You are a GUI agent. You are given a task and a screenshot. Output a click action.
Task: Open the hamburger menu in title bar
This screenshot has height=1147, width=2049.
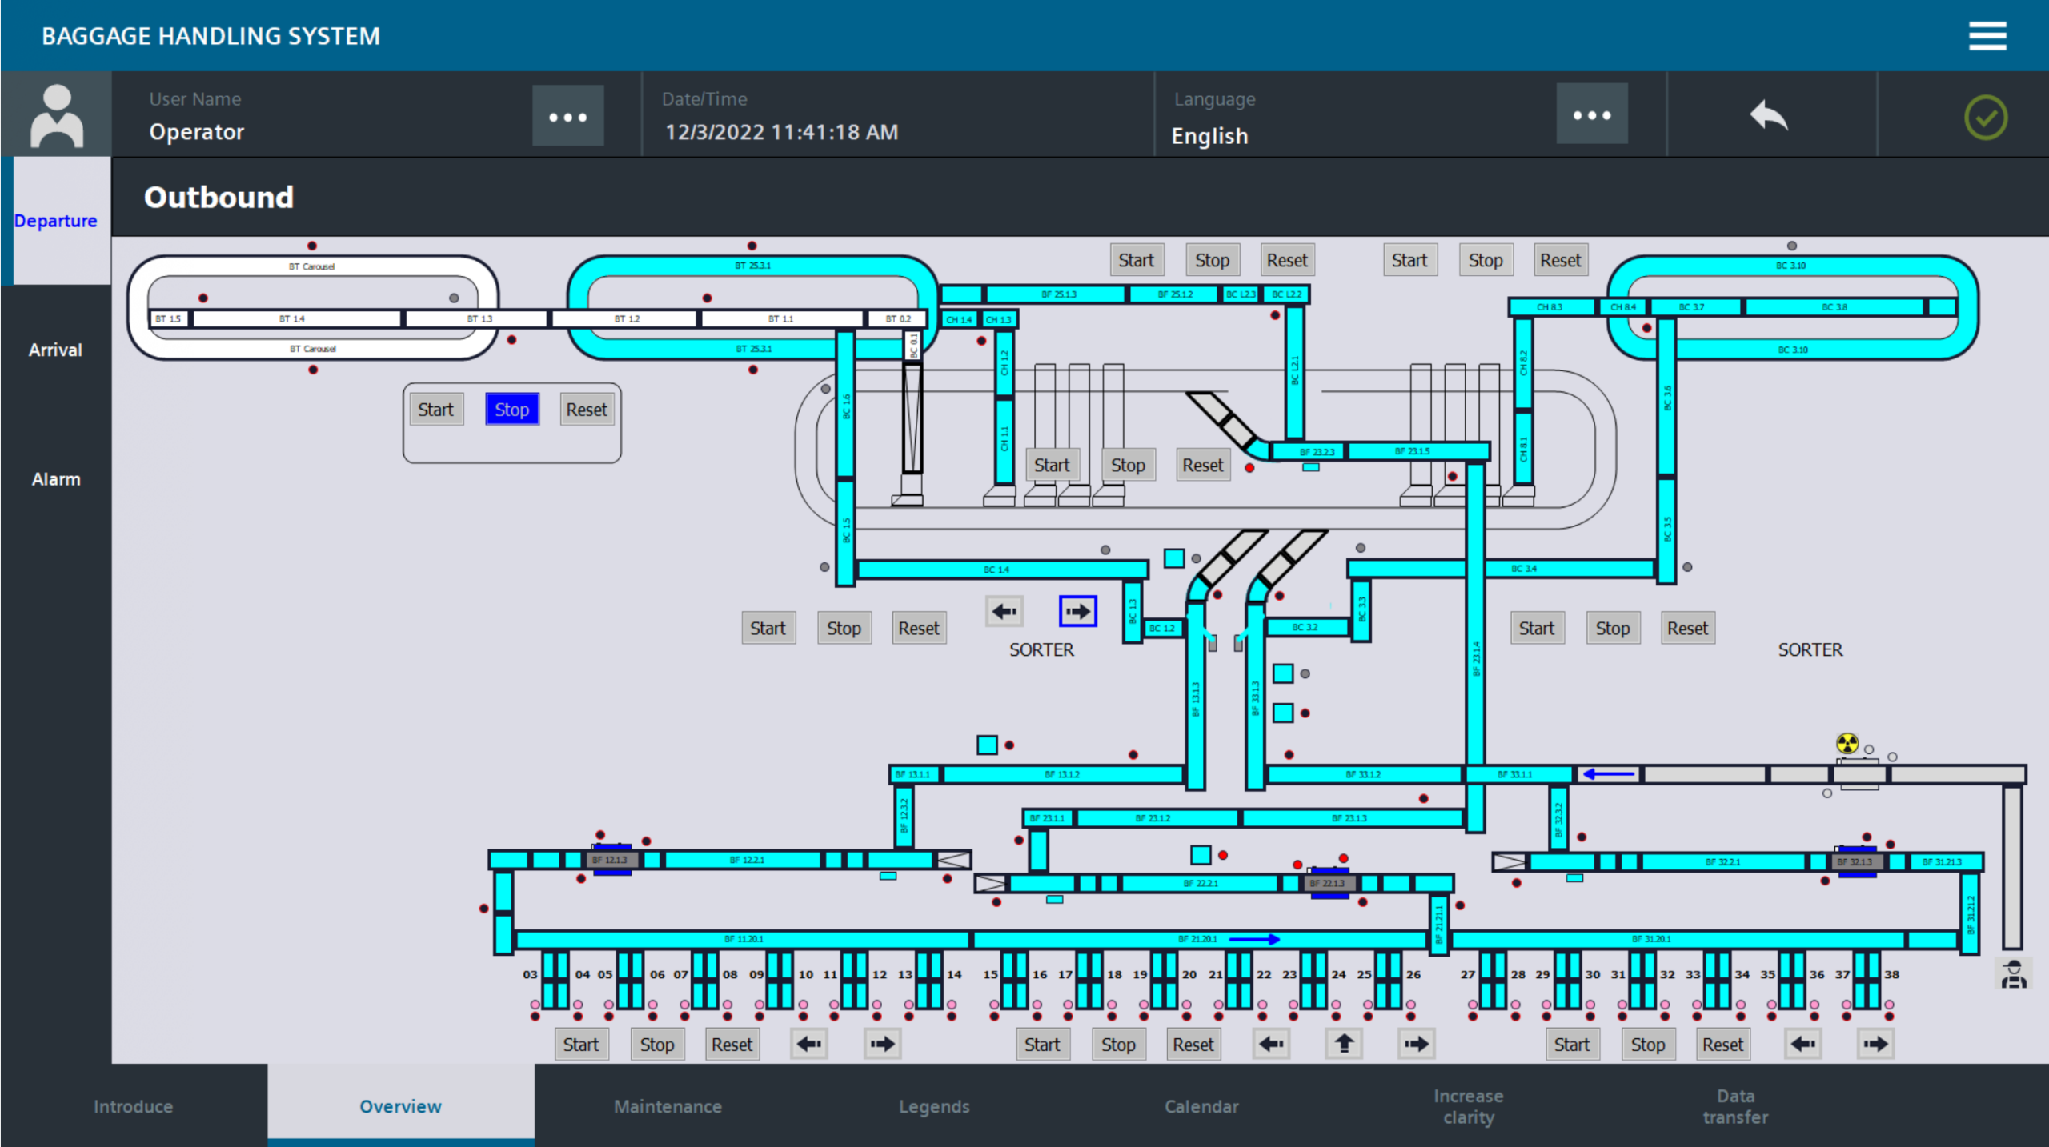[x=1987, y=36]
